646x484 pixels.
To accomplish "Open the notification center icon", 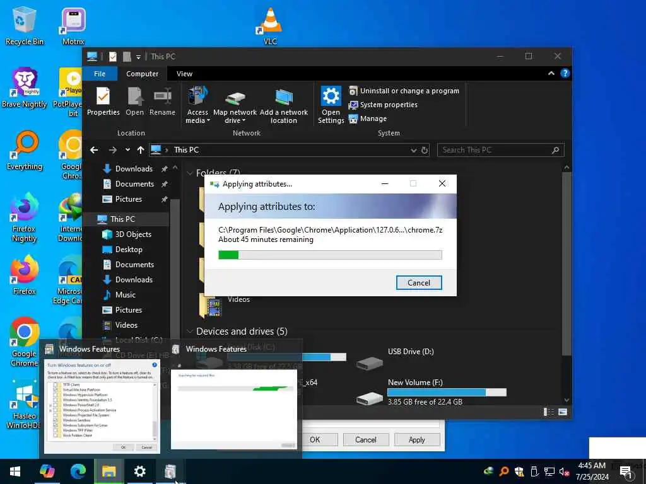I will click(x=626, y=471).
